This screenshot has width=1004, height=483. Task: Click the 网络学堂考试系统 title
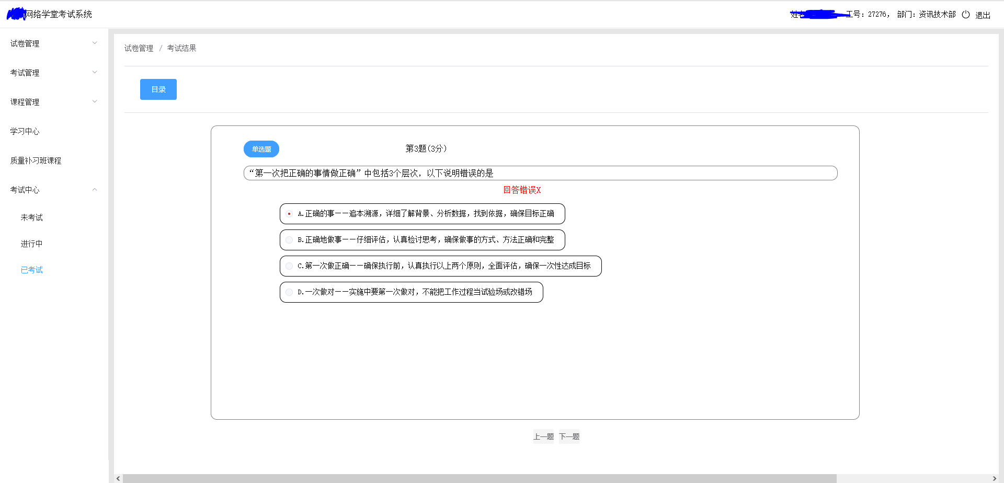point(59,14)
